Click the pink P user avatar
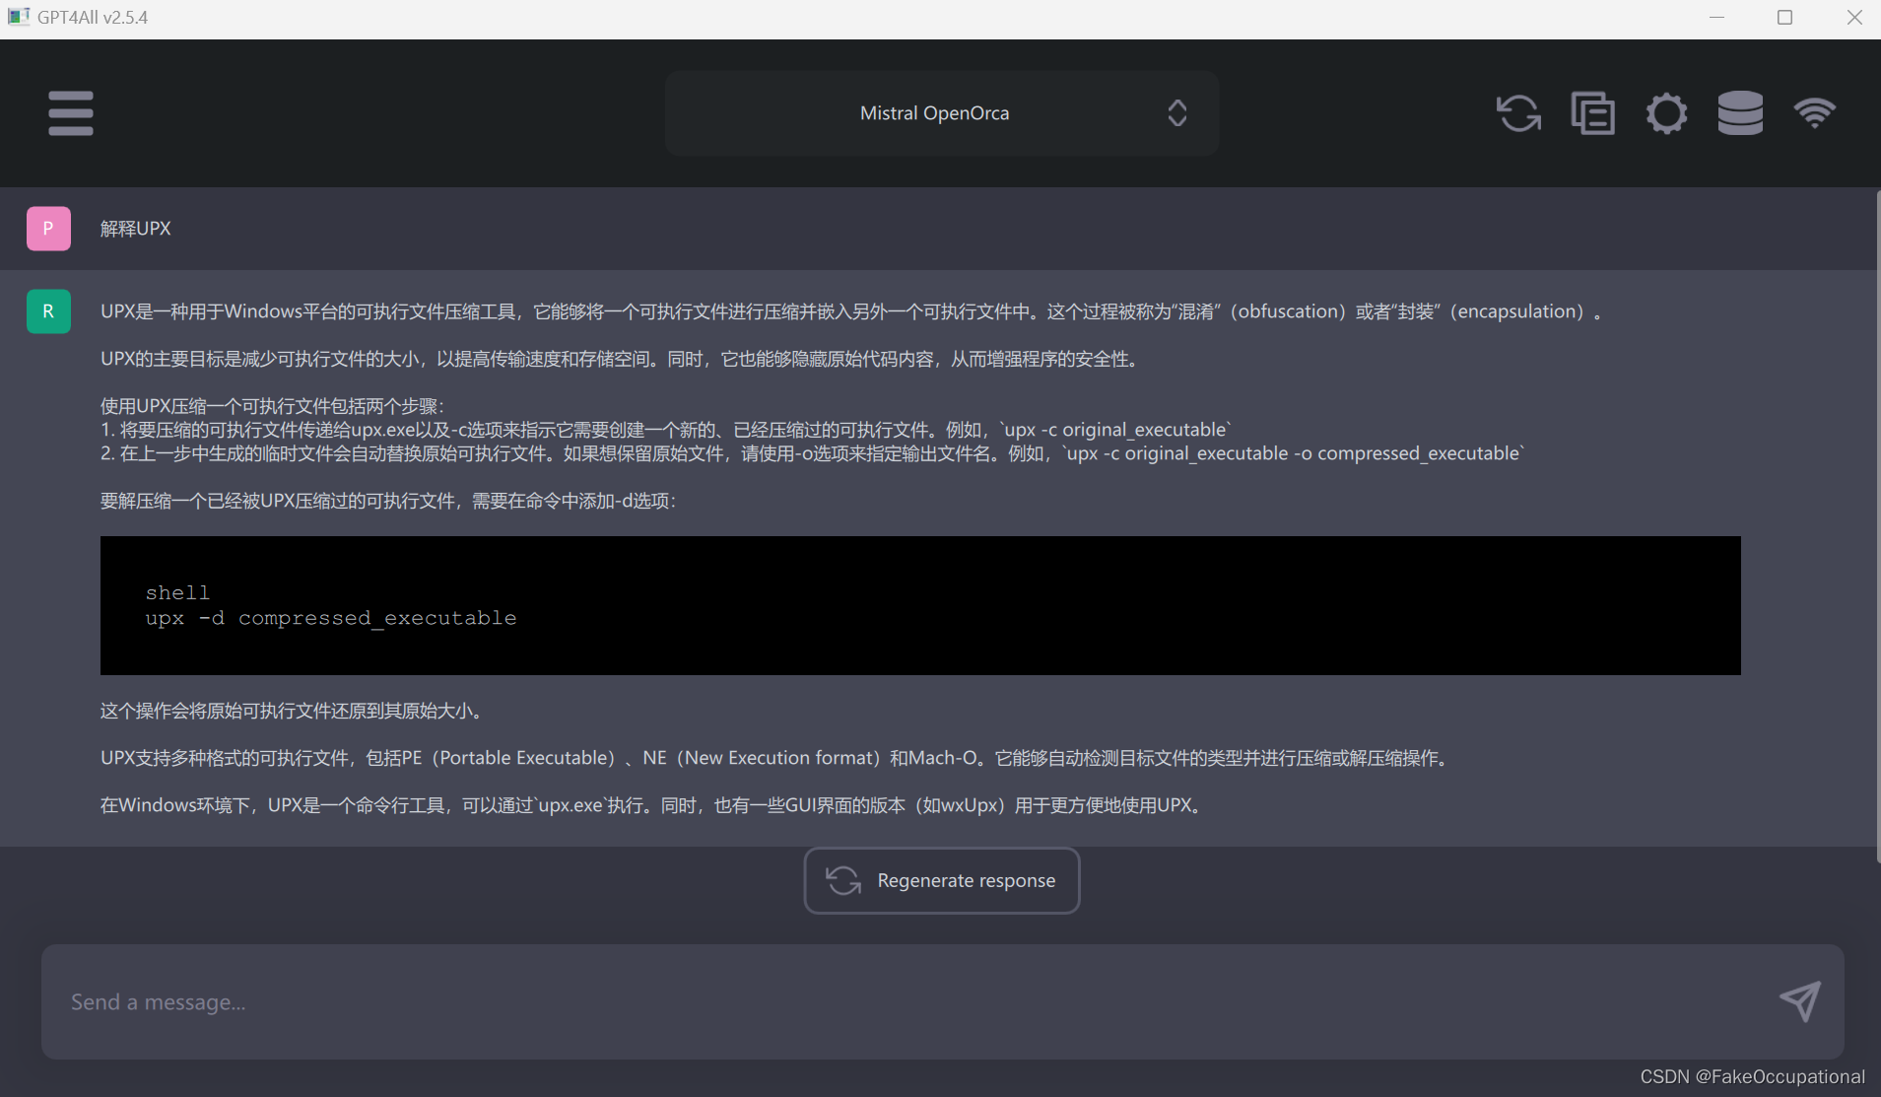1881x1097 pixels. pyautogui.click(x=48, y=229)
